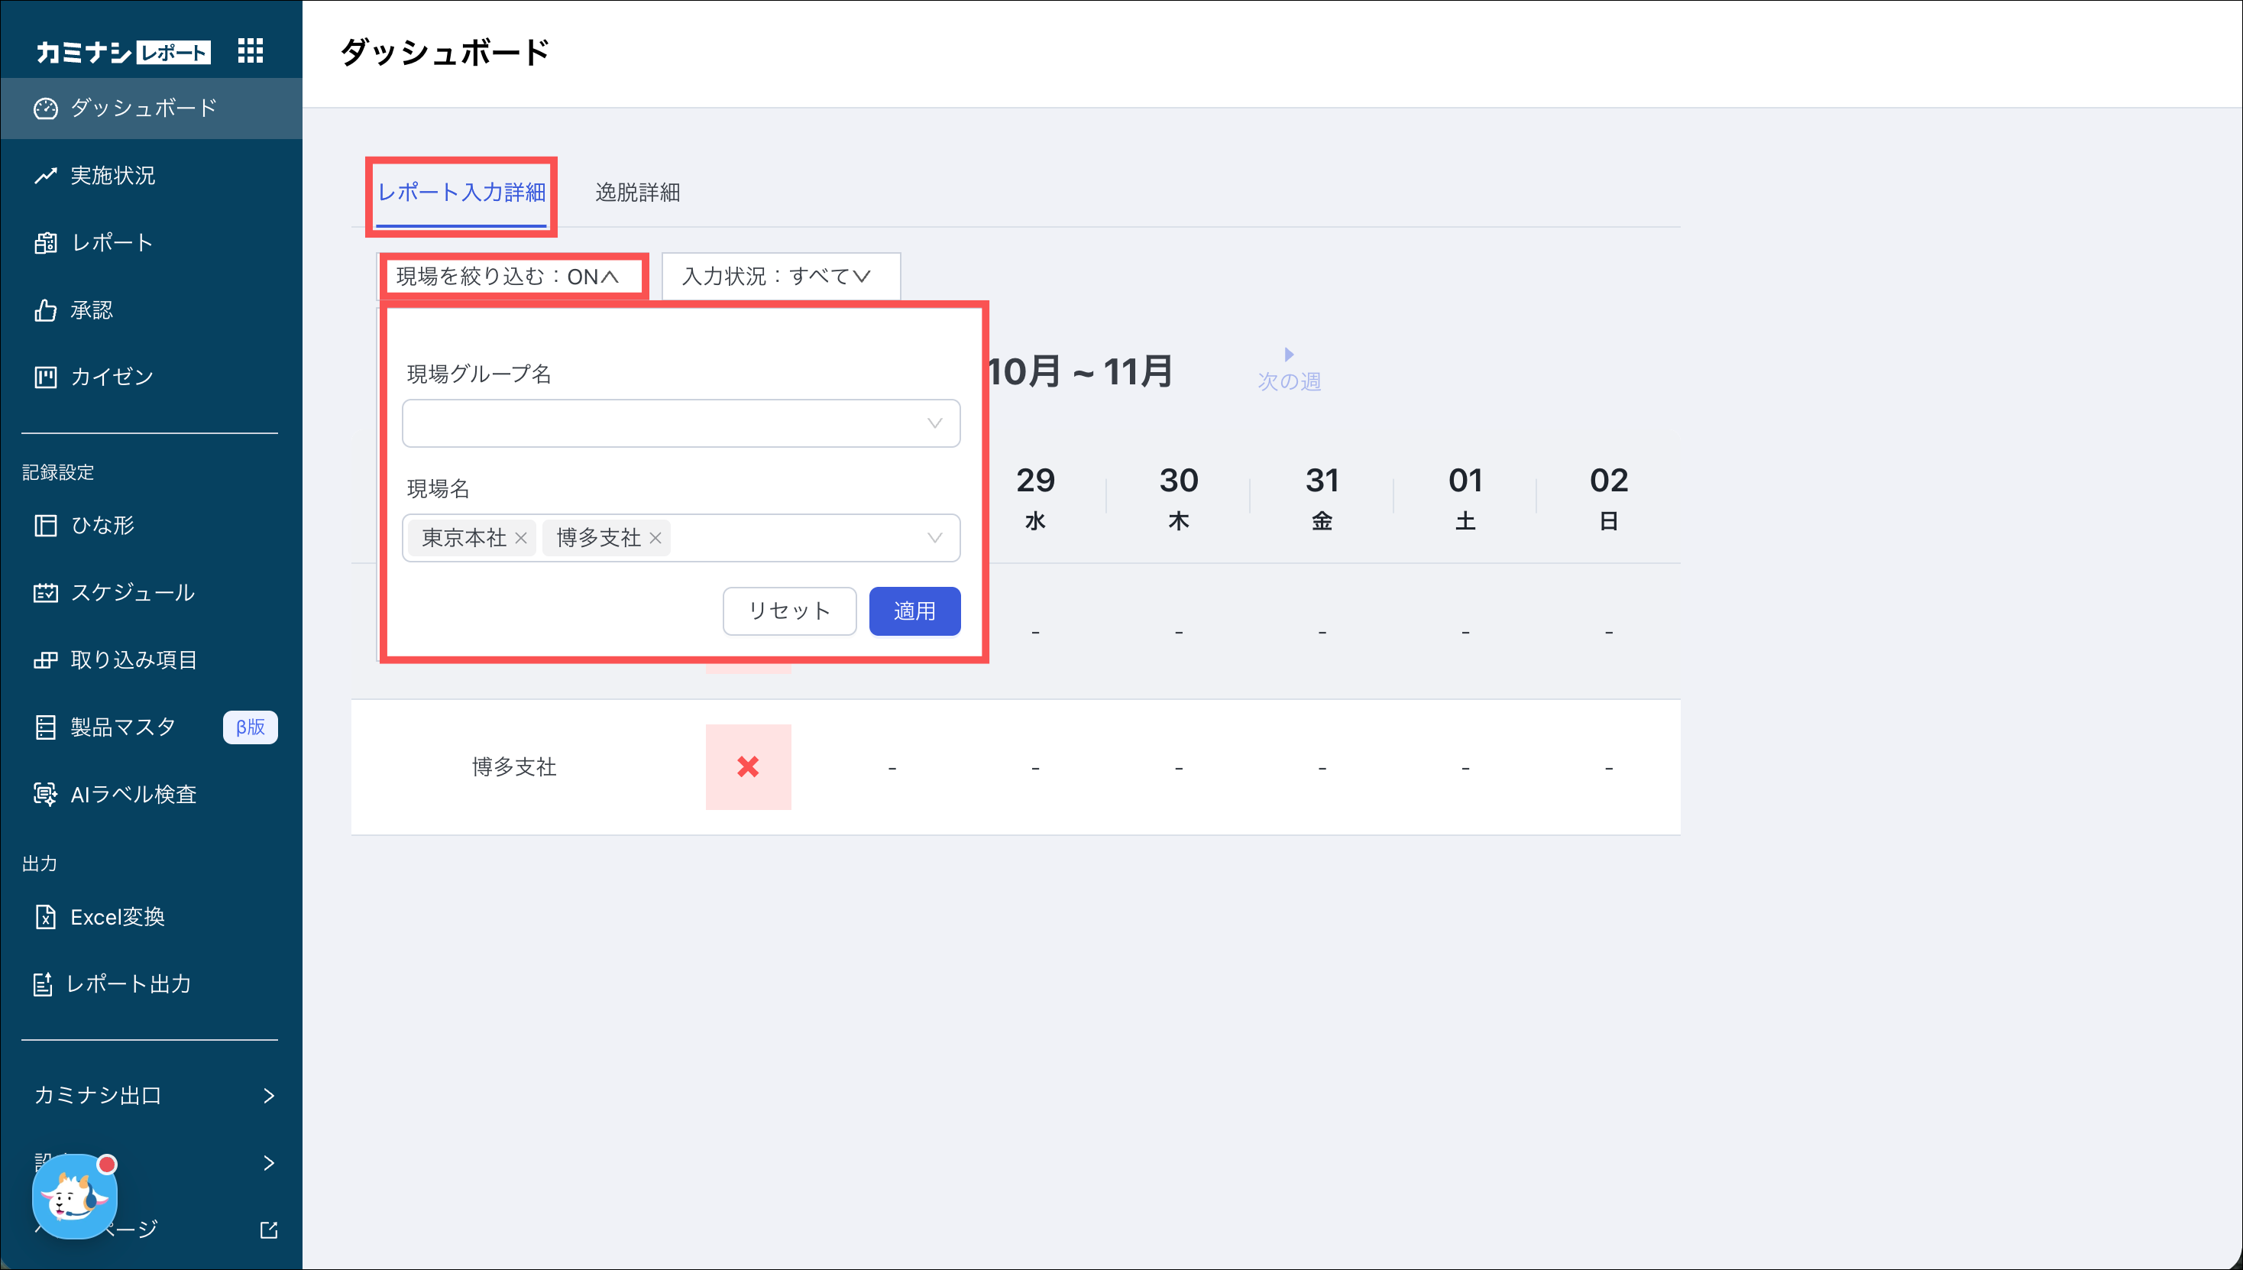
Task: Click the スケジュール calendar icon
Action: coord(45,593)
